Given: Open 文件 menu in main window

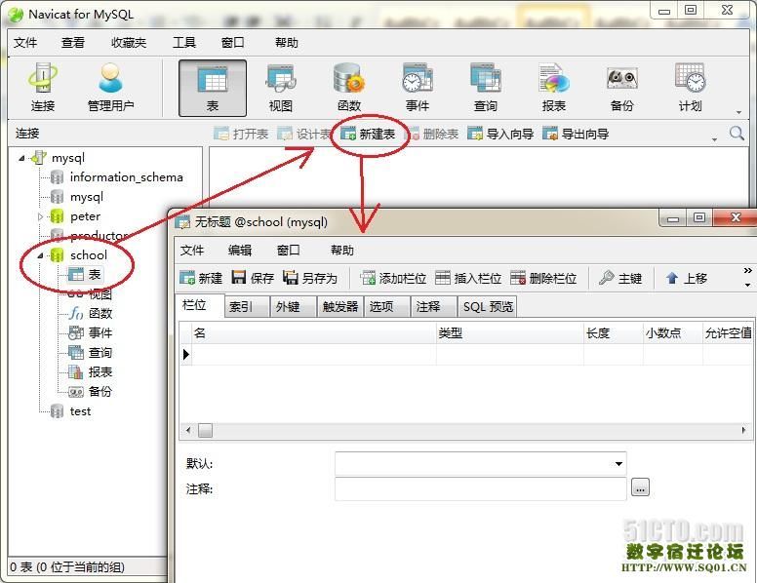Looking at the screenshot, I should (25, 43).
